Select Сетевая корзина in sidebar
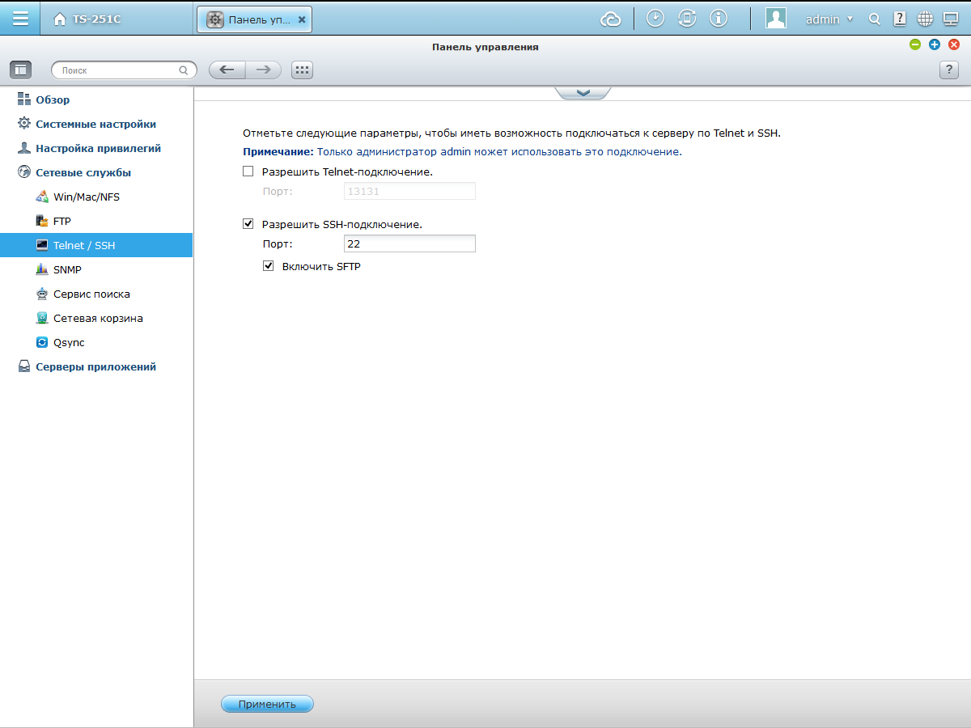Viewport: 971px width, 728px height. pyautogui.click(x=96, y=318)
